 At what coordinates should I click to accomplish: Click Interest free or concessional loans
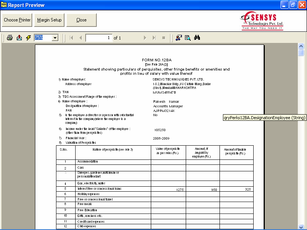coord(99,189)
